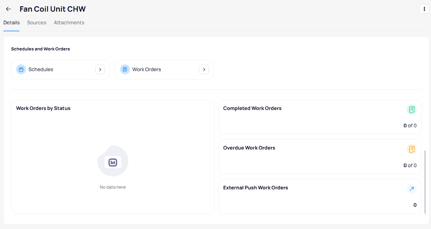Click the Overdue Work Orders count value
The width and height of the screenshot is (431, 229).
[x=410, y=165]
